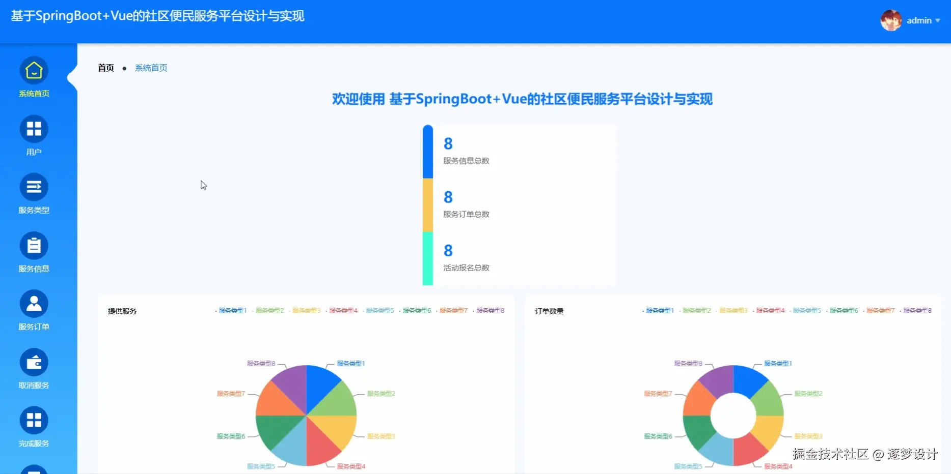Click the admin user avatar picture
The height and width of the screenshot is (474, 951).
[x=891, y=20]
